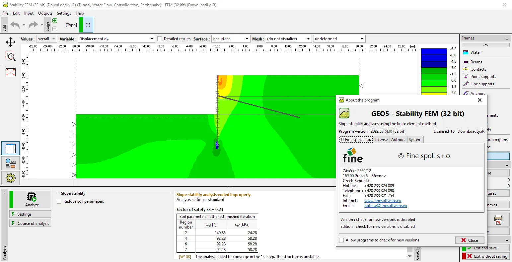
Task: Select the [Topo] stage tab
Action: click(x=71, y=25)
